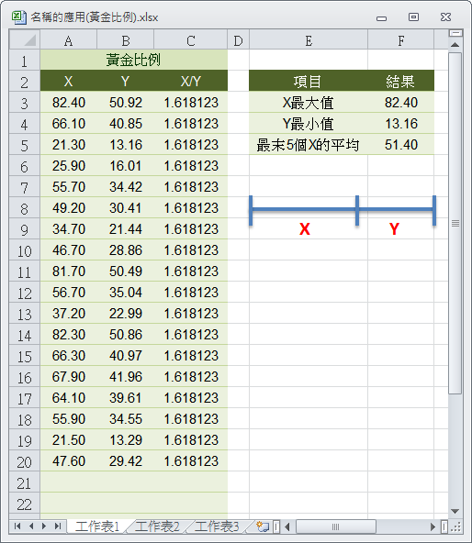Select cell with value 66.10
This screenshot has height=543, width=472.
pyautogui.click(x=68, y=123)
